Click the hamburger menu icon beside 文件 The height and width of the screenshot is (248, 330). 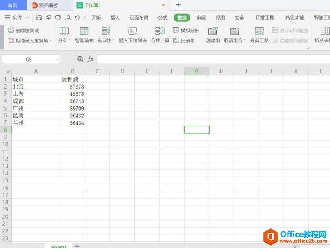point(8,18)
